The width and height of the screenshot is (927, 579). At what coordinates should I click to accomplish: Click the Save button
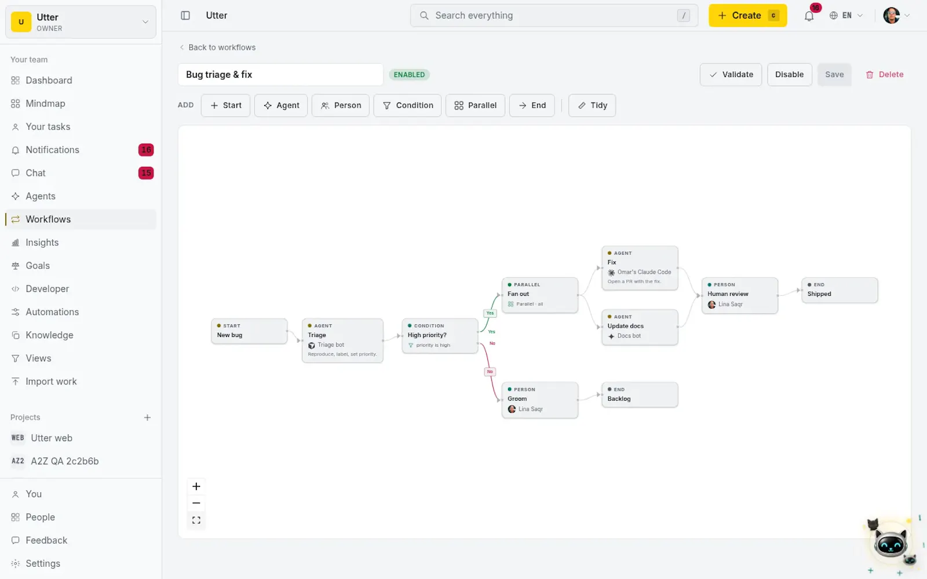coord(834,75)
